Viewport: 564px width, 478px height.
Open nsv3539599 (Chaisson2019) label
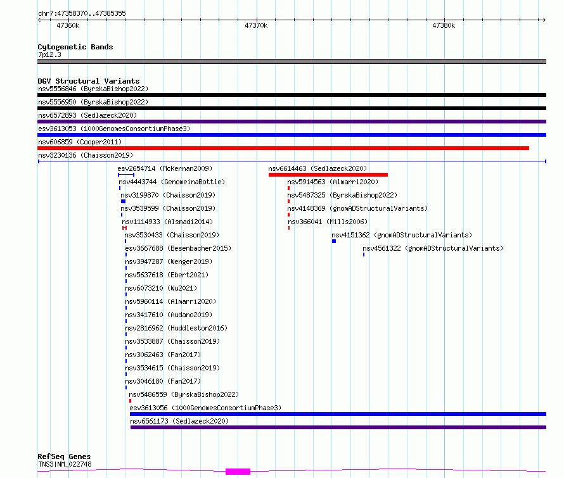point(168,208)
